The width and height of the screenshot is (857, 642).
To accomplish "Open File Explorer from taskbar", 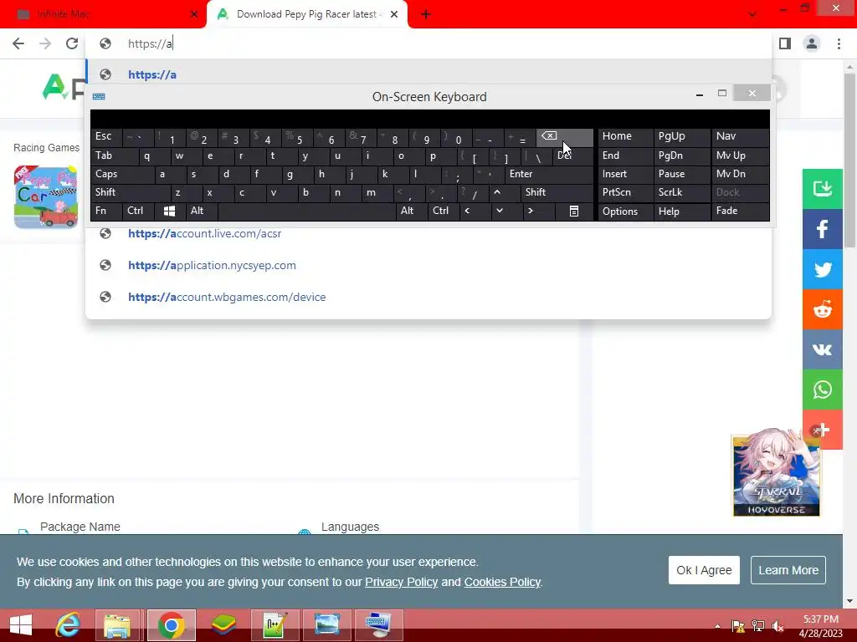I will point(117,625).
